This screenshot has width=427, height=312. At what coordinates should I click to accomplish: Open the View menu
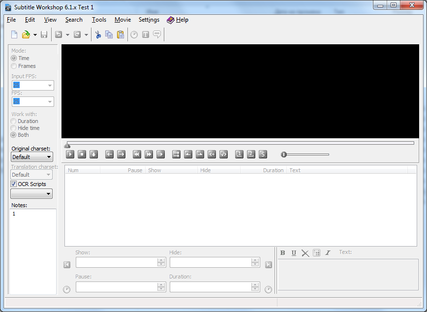(x=50, y=20)
